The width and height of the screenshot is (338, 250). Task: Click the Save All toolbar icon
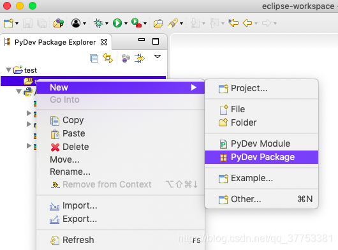pos(41,23)
